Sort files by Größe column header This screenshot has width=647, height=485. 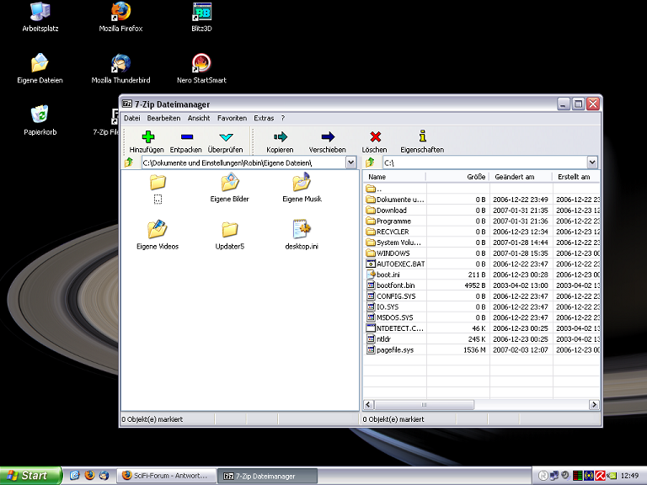click(475, 177)
